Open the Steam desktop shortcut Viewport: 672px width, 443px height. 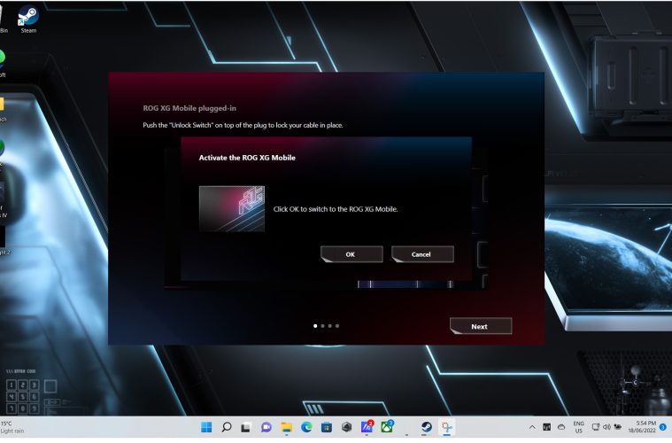[28, 20]
